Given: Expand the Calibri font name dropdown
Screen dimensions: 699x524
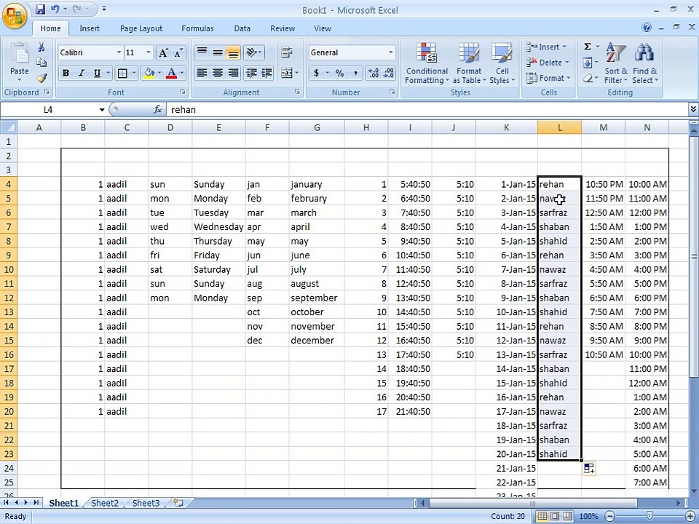Looking at the screenshot, I should pos(119,52).
